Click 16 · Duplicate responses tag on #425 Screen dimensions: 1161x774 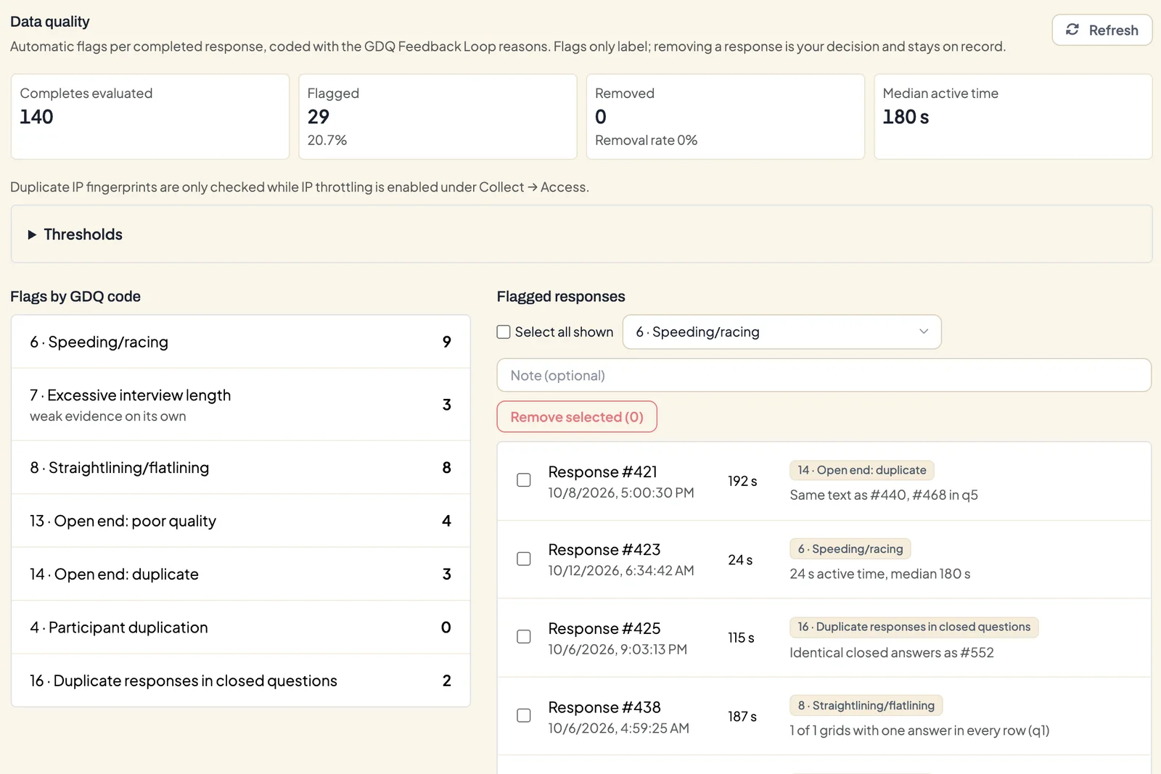(914, 627)
